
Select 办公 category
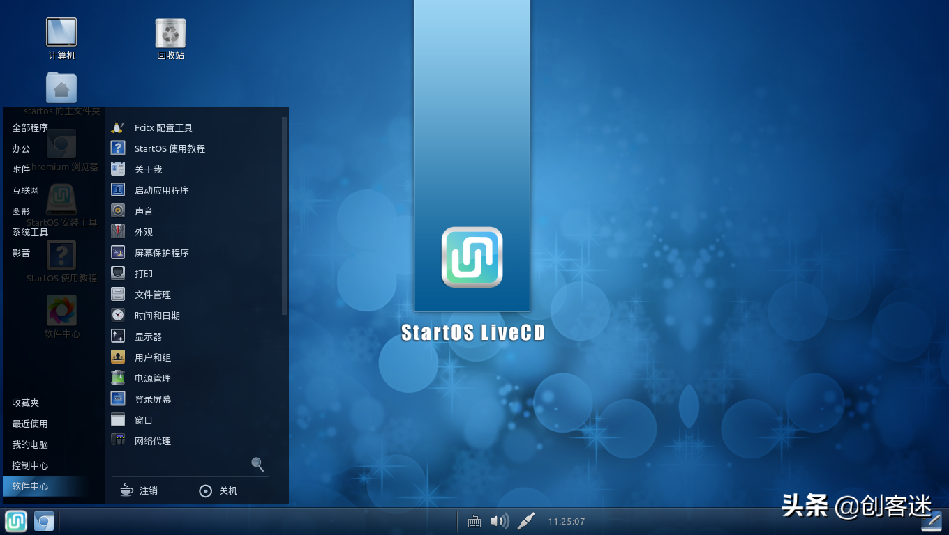21,148
